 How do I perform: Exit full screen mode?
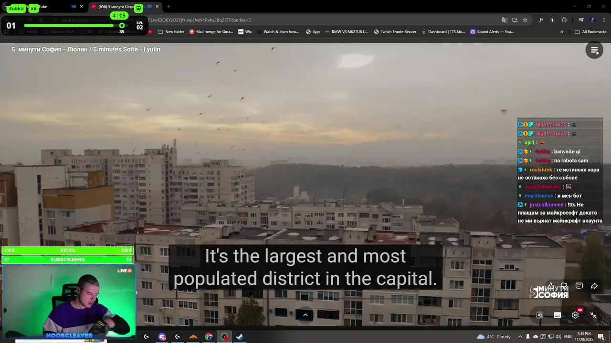[593, 315]
